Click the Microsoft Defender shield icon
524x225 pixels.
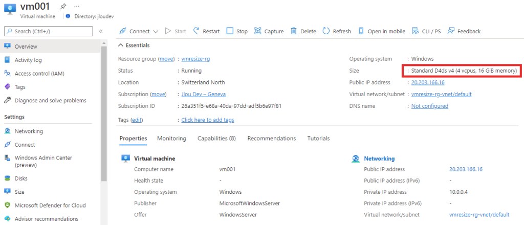pyautogui.click(x=7, y=205)
